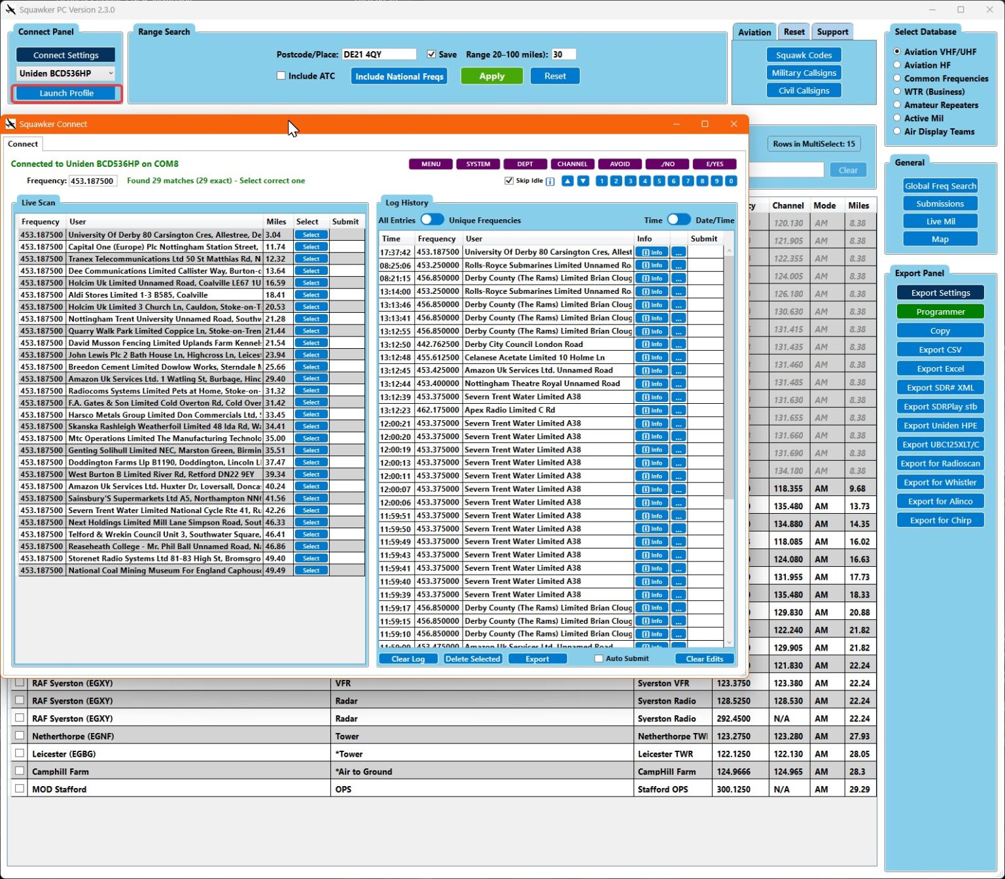Click the green Apply button
The height and width of the screenshot is (879, 1005).
[492, 76]
